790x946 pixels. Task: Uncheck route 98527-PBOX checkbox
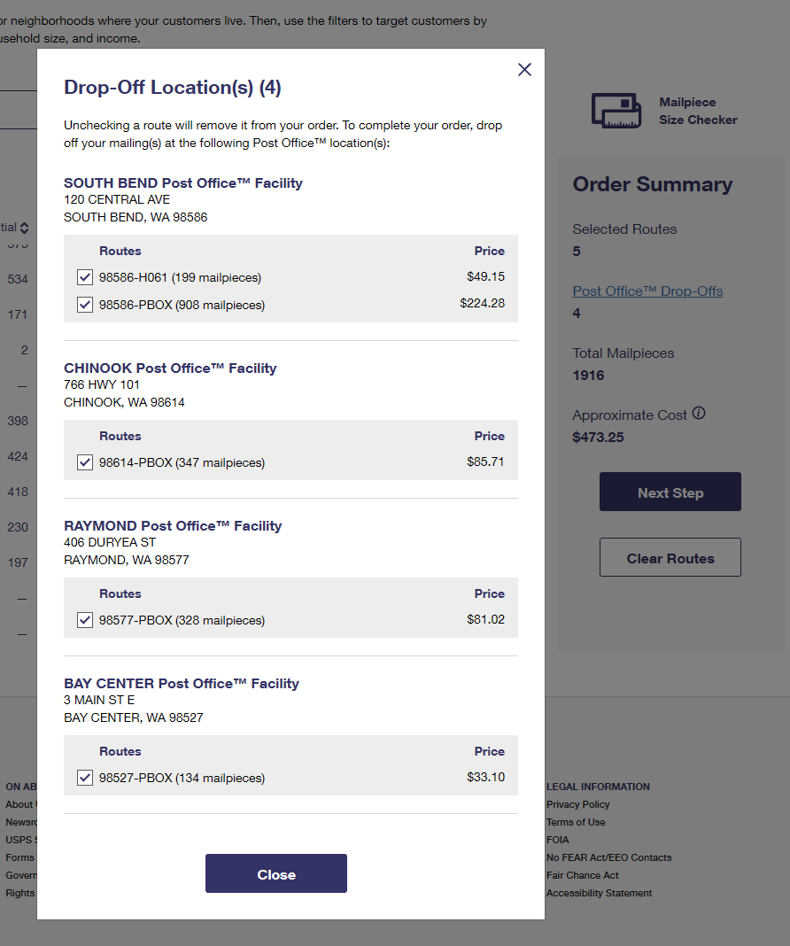85,778
